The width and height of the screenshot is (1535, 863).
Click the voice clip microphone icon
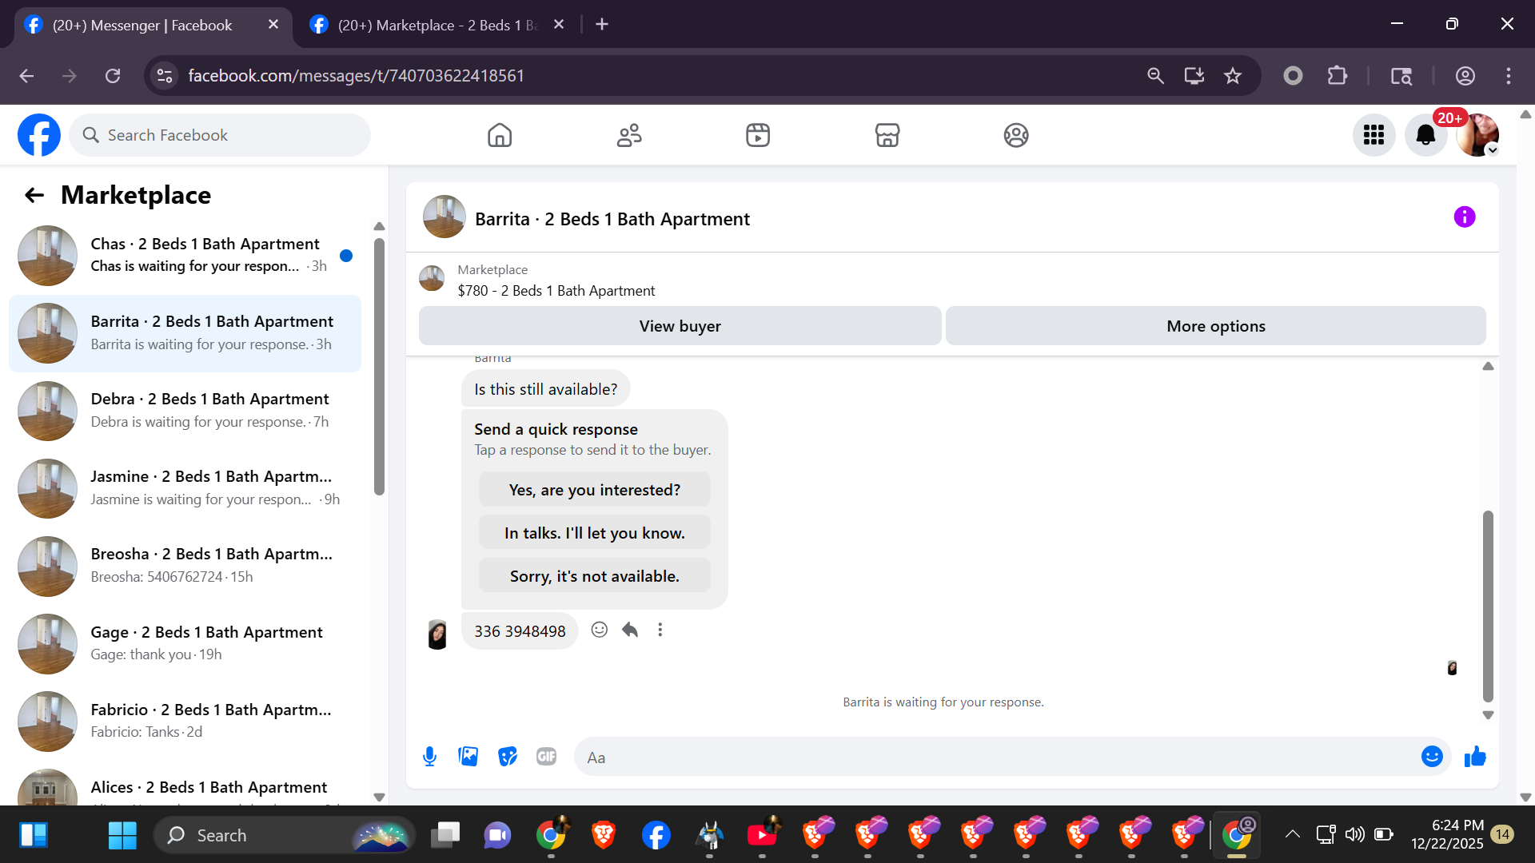[429, 757]
